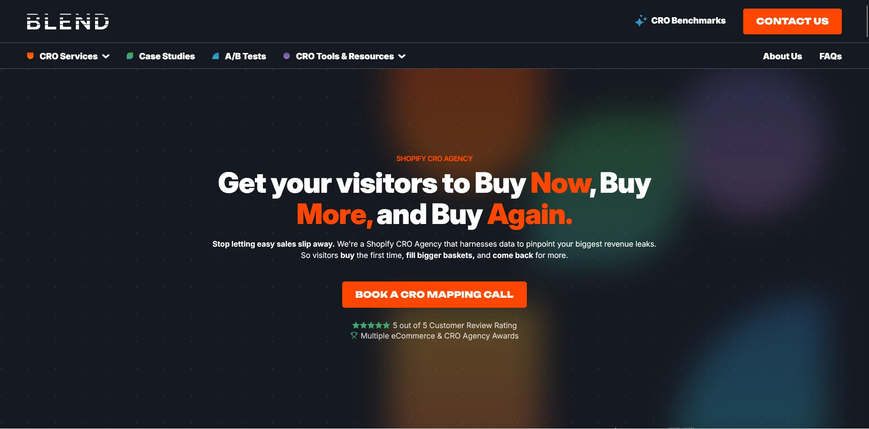This screenshot has width=869, height=429.
Task: Click the purple circle icon before CRO Tools
Action: pyautogui.click(x=286, y=56)
